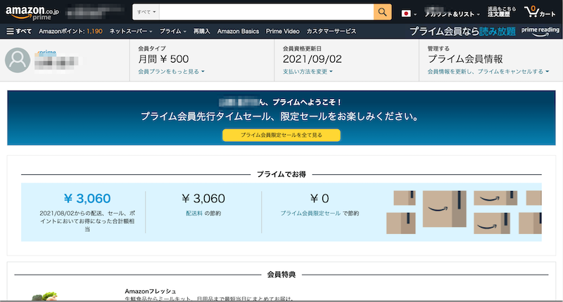Screen dimensions: 563x302
Task: Open 再購入 in navigation bar
Action: click(201, 31)
